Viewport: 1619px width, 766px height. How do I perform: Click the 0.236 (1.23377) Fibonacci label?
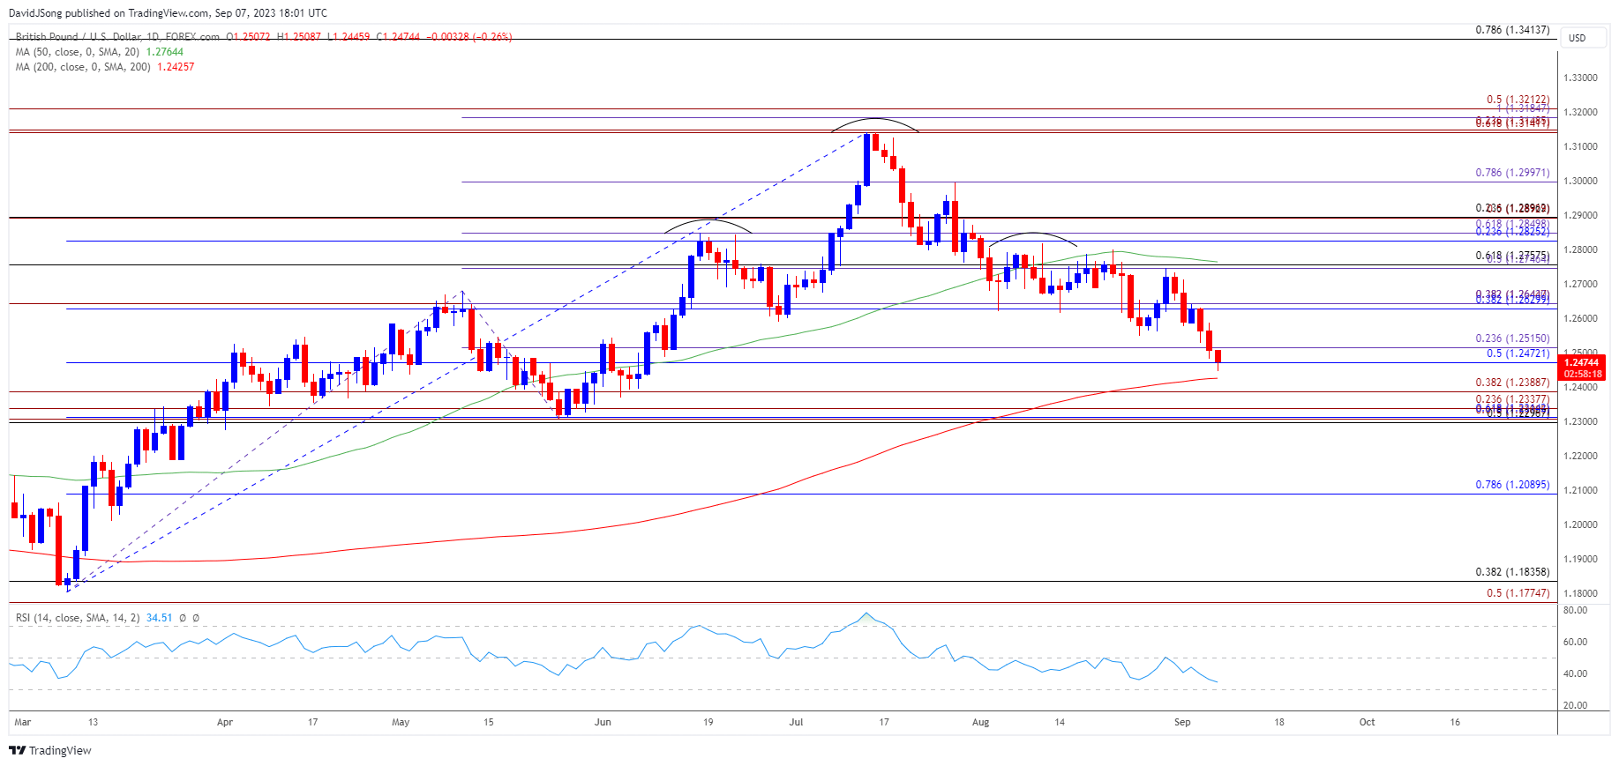click(x=1512, y=399)
